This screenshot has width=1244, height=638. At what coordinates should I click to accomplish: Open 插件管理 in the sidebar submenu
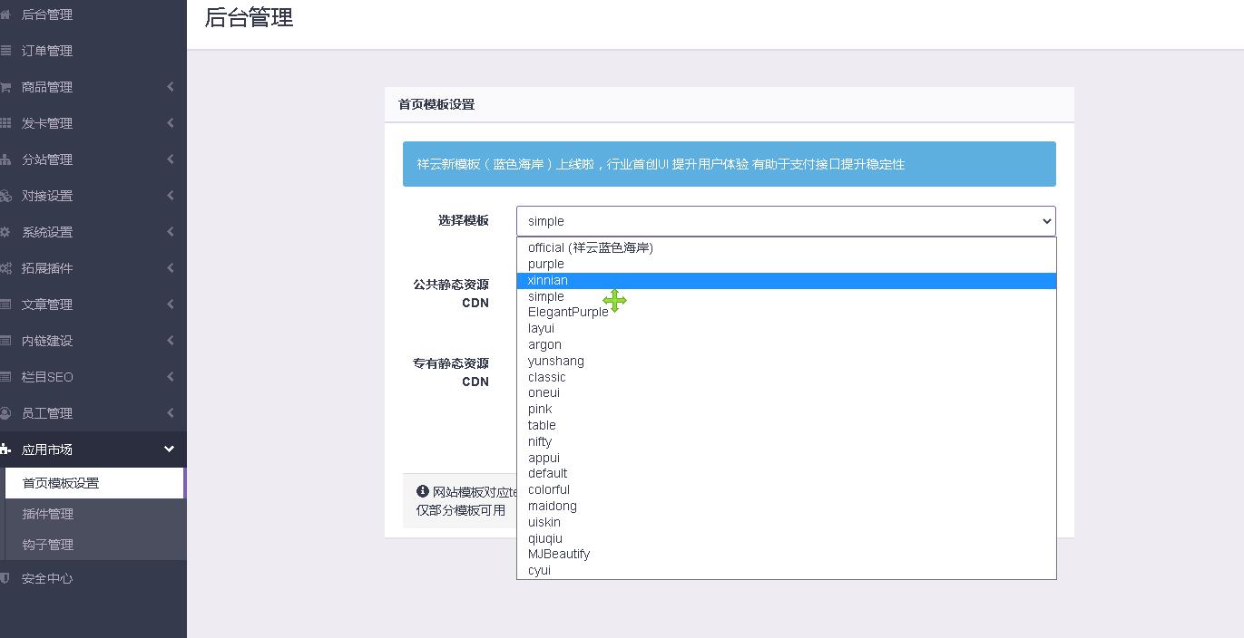click(x=48, y=514)
